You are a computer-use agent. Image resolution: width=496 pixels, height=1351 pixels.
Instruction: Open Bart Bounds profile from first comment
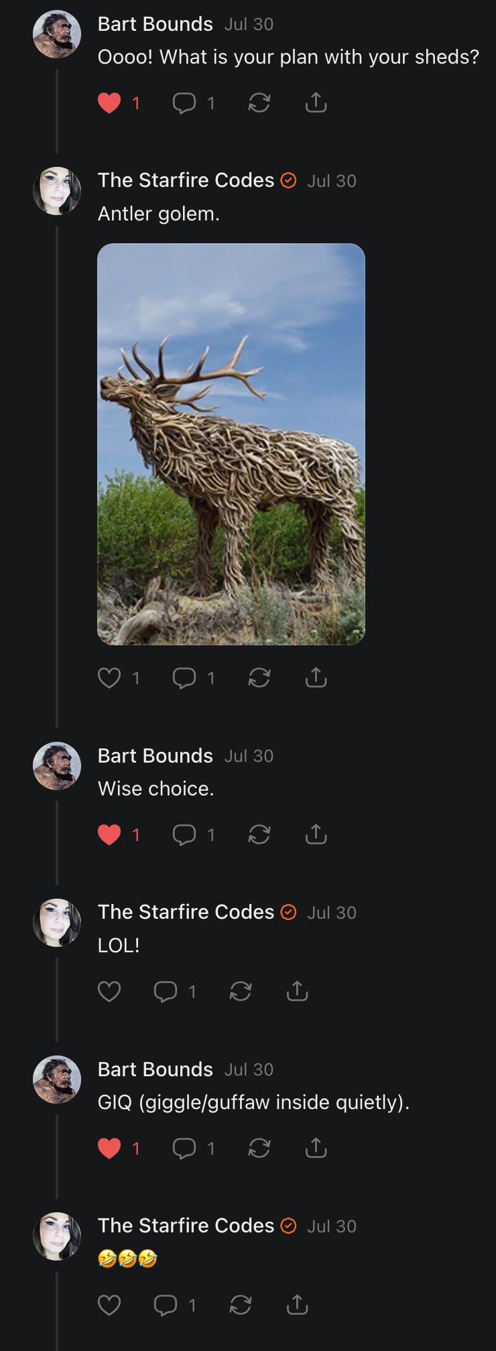[156, 24]
